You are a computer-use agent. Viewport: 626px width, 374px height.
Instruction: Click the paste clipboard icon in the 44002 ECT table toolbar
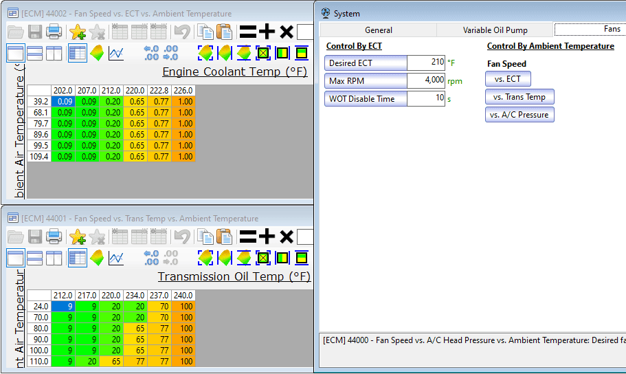pos(225,32)
